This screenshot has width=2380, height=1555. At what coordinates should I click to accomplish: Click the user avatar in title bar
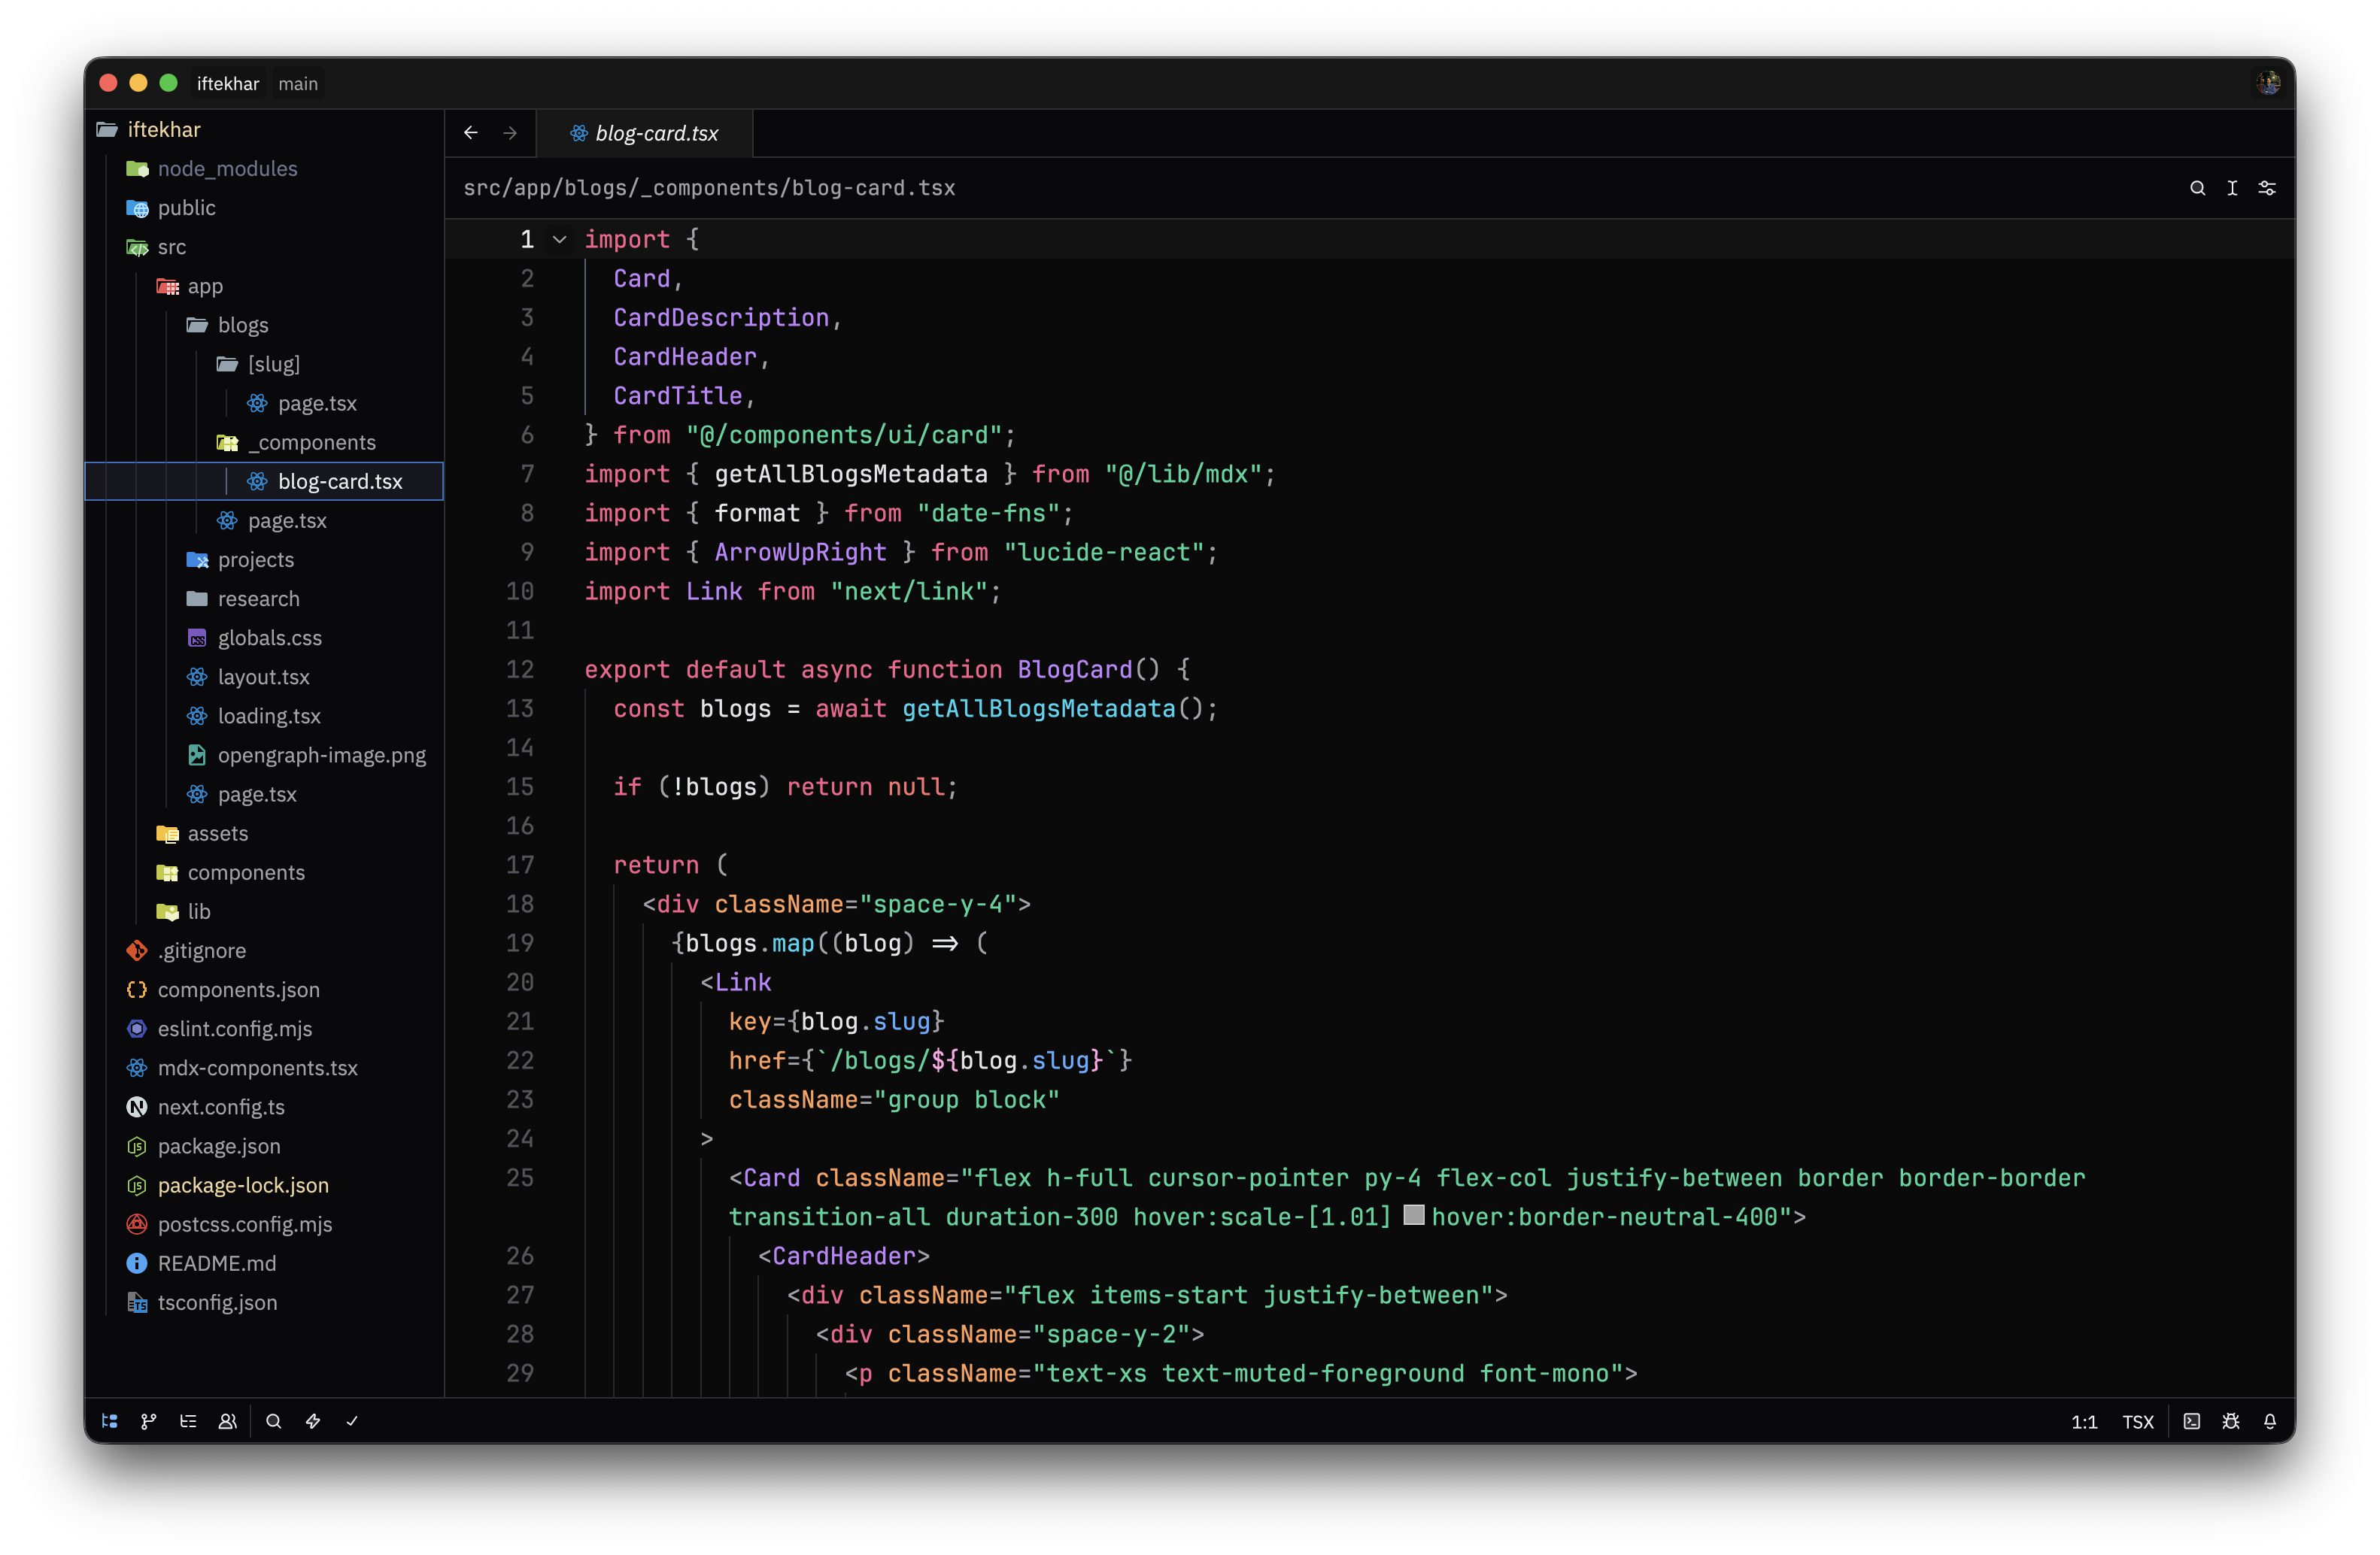click(x=2268, y=83)
